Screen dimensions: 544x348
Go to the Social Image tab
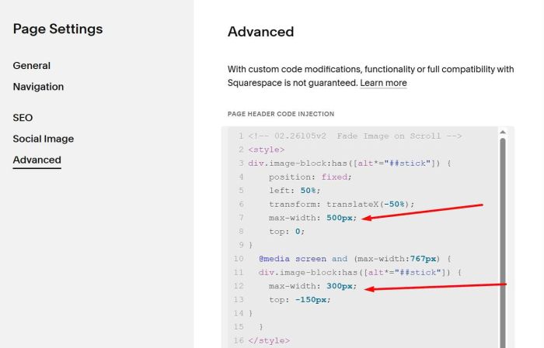(x=44, y=139)
